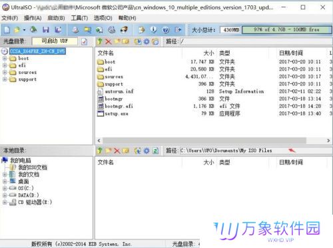Open the dropdown arrow beside Open icon
This screenshot has height=248, width=333.
coord(24,30)
